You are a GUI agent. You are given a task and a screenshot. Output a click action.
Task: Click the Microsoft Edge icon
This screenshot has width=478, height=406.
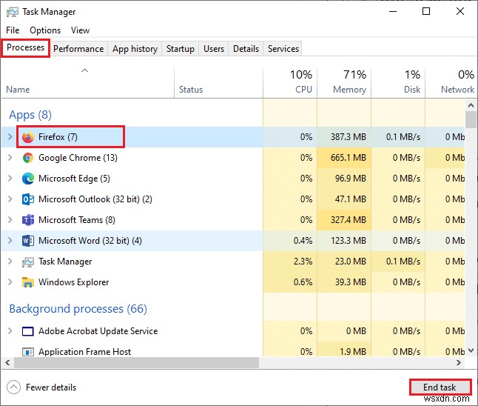[28, 179]
